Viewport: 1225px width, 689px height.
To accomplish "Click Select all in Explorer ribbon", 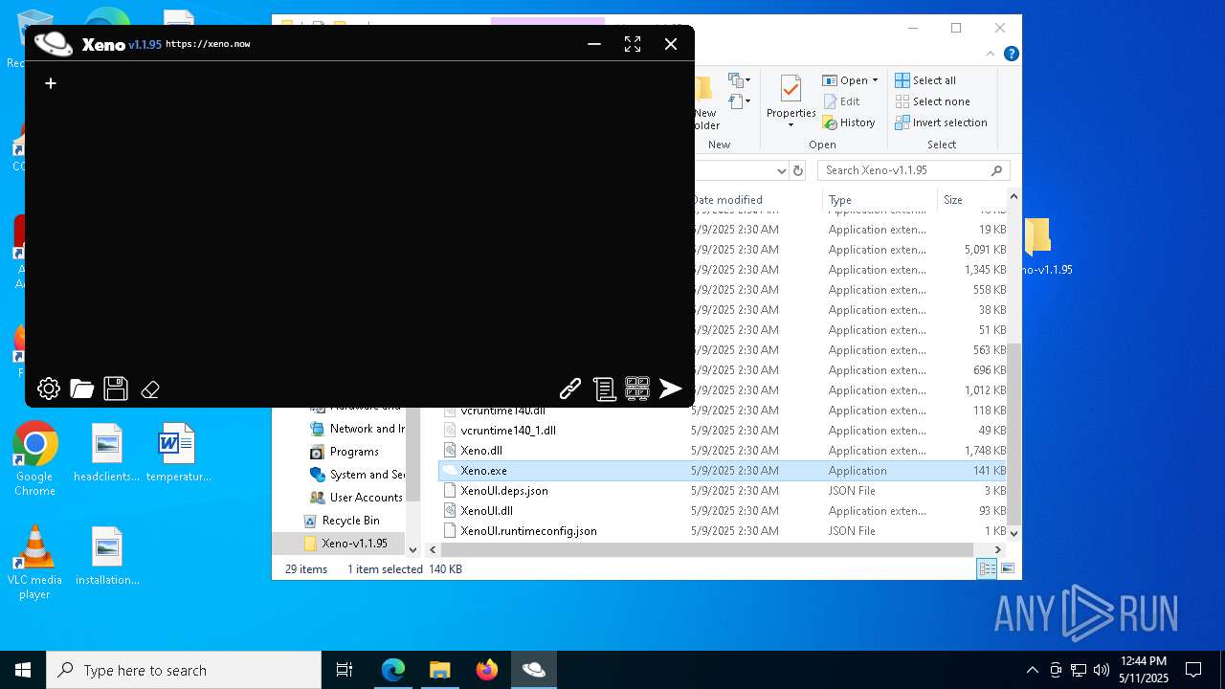I will point(925,80).
